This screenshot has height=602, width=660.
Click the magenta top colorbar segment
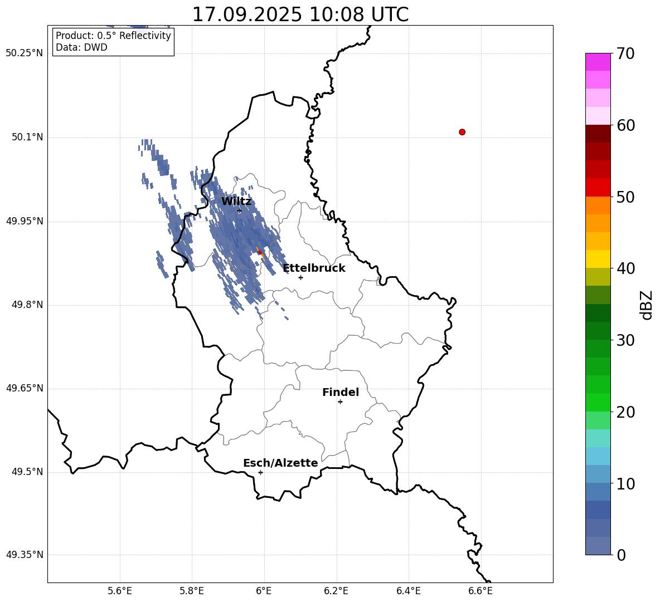[x=598, y=62]
